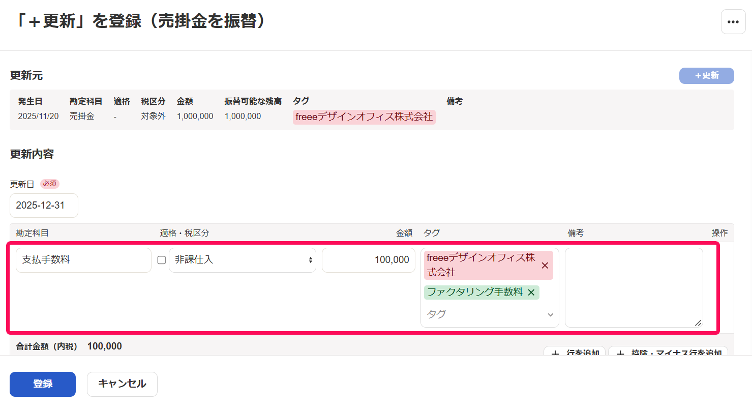Open the 非課仕入 tax category dropdown
The height and width of the screenshot is (409, 752).
coord(243,260)
